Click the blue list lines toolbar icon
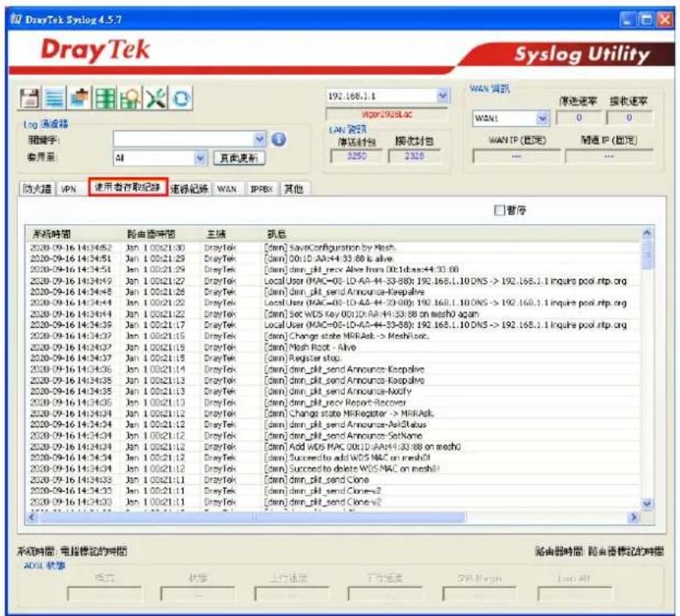Image resolution: width=680 pixels, height=616 pixels. click(x=54, y=97)
